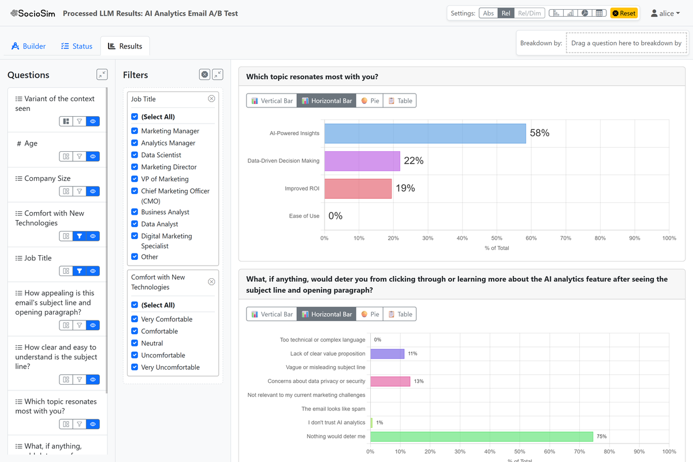Click filter funnel icon for Company Size
This screenshot has width=693, height=462.
pos(79,191)
